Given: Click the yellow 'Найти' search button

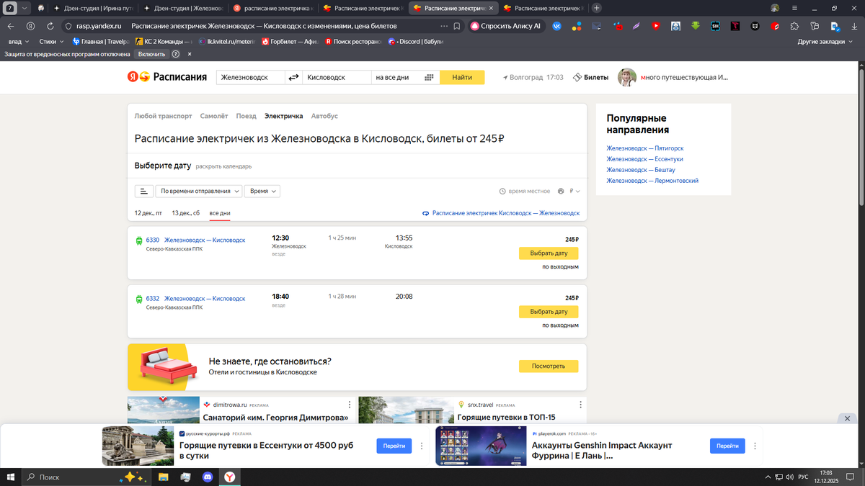Looking at the screenshot, I should [x=462, y=77].
